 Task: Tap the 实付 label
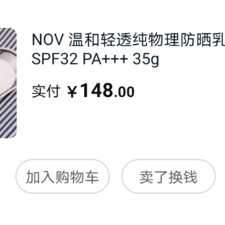(46, 91)
